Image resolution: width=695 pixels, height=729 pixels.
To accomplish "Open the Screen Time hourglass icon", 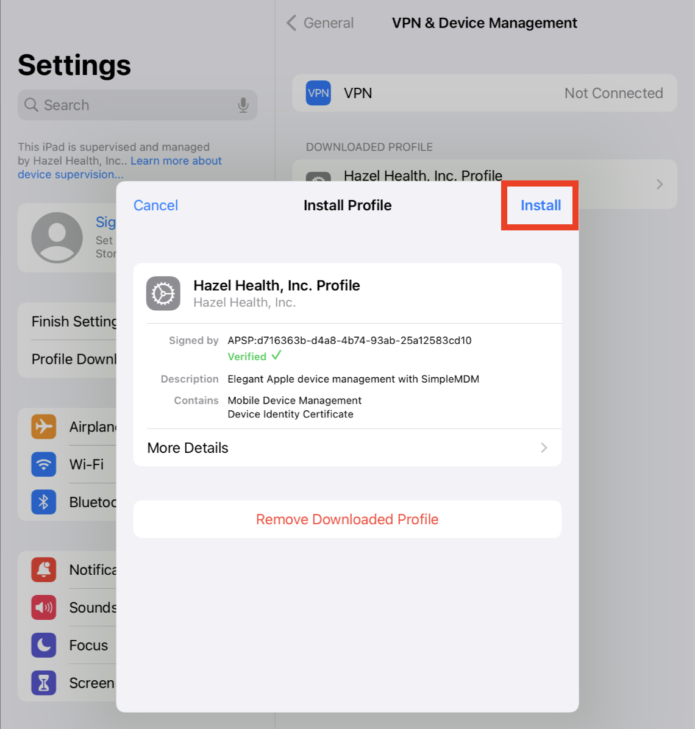I will pos(44,683).
